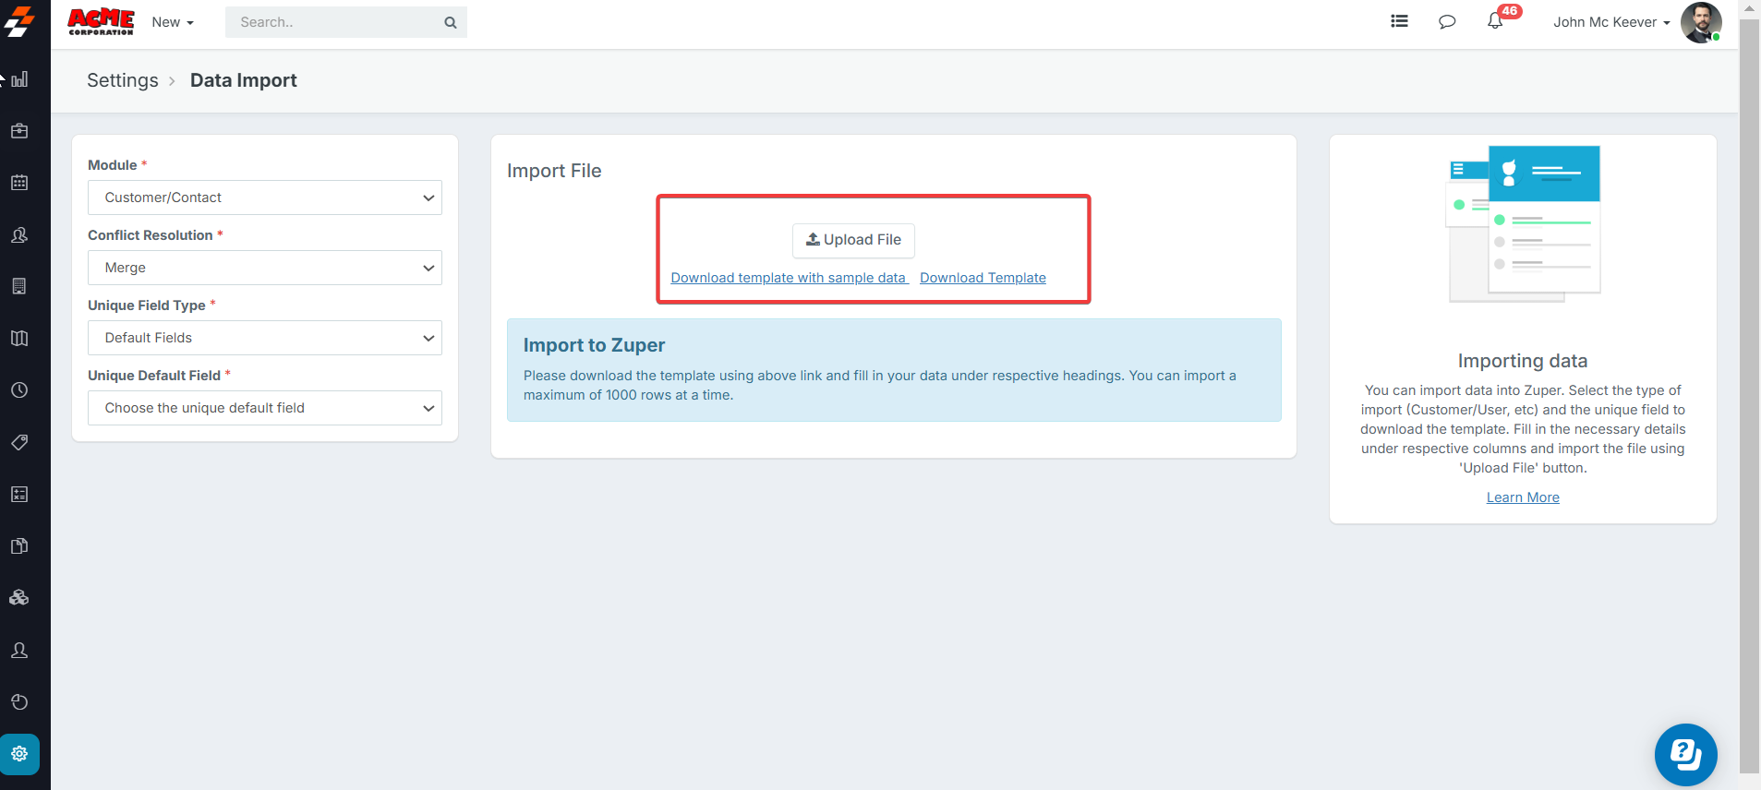Open the calendar icon in sidebar
The image size is (1761, 790).
tap(19, 183)
